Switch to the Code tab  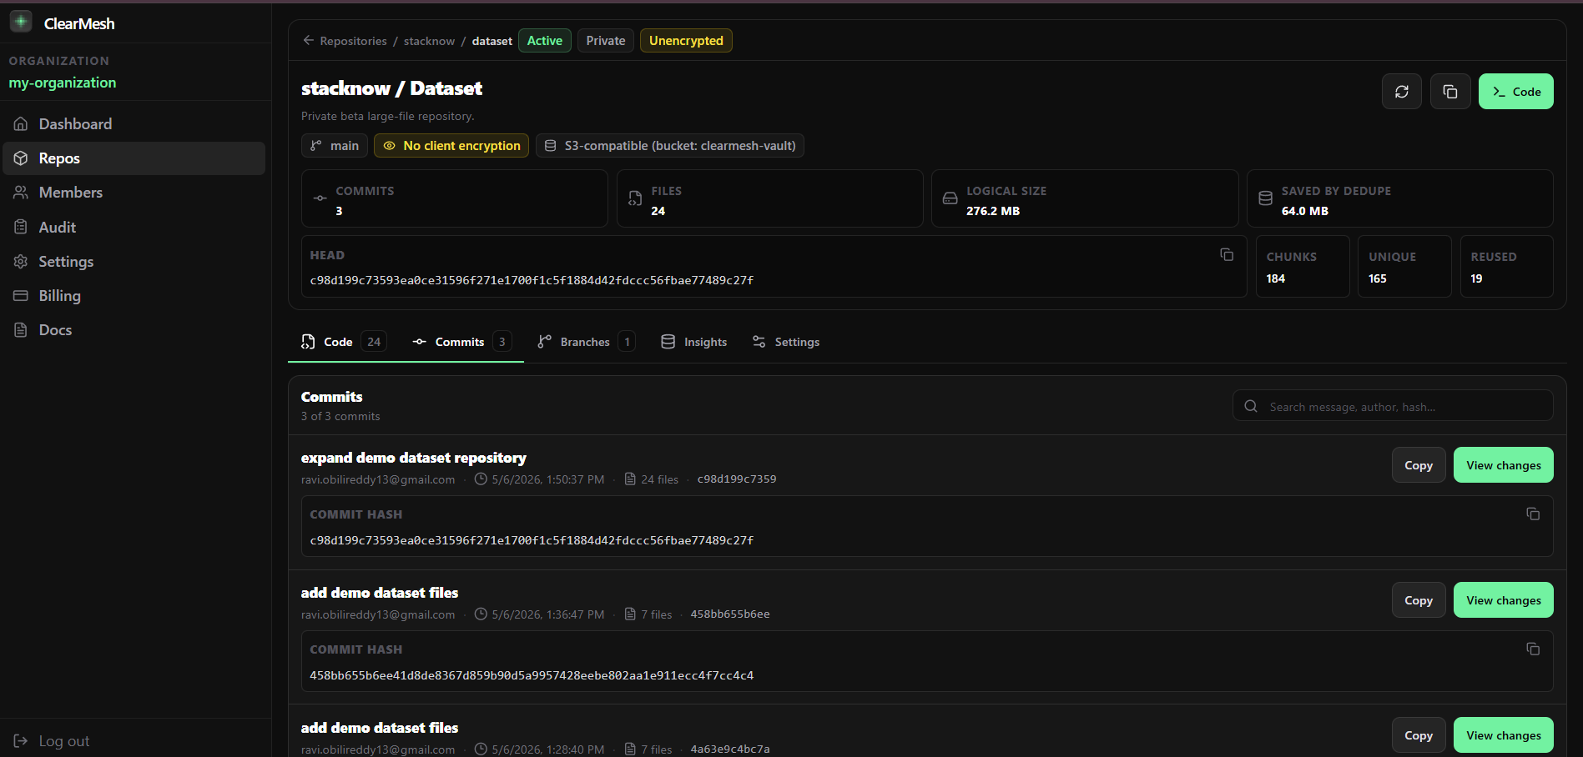[x=343, y=342]
